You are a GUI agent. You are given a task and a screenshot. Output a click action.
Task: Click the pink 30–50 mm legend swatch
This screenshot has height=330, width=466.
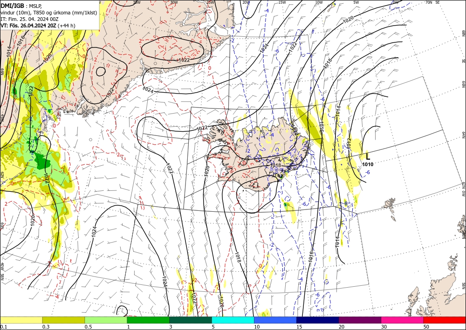(403, 320)
